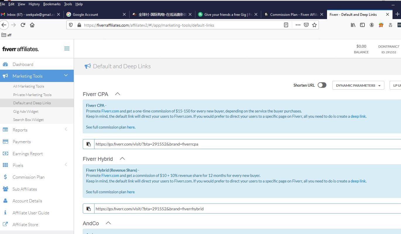Viewport: 401px width, 234px height.
Task: Copy the Fiverr Hybrid link with clipboard icon
Action: [89, 209]
